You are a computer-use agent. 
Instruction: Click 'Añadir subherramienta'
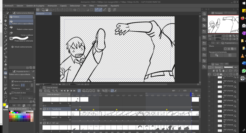(22, 47)
